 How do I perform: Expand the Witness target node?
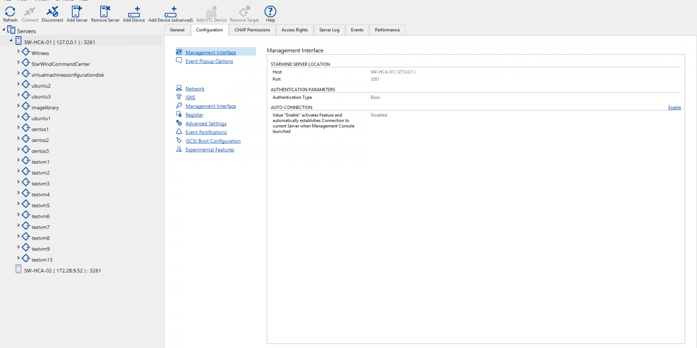click(x=18, y=51)
